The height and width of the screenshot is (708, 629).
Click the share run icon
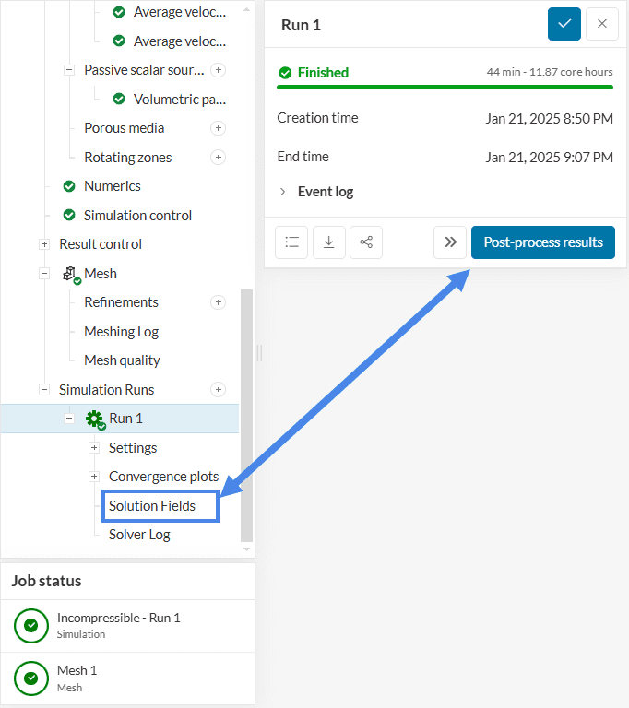[366, 242]
